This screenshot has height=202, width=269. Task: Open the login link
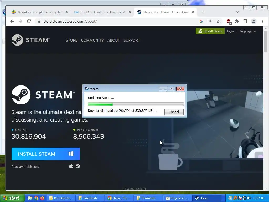tap(230, 31)
